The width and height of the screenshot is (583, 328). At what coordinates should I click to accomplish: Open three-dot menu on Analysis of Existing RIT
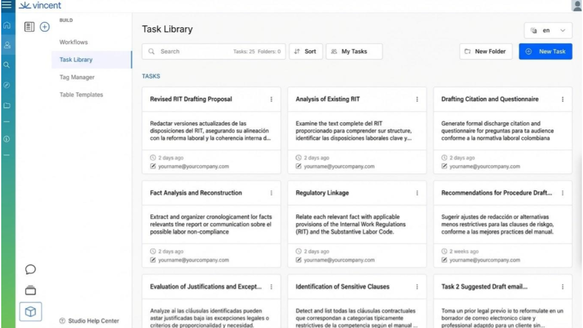point(417,100)
